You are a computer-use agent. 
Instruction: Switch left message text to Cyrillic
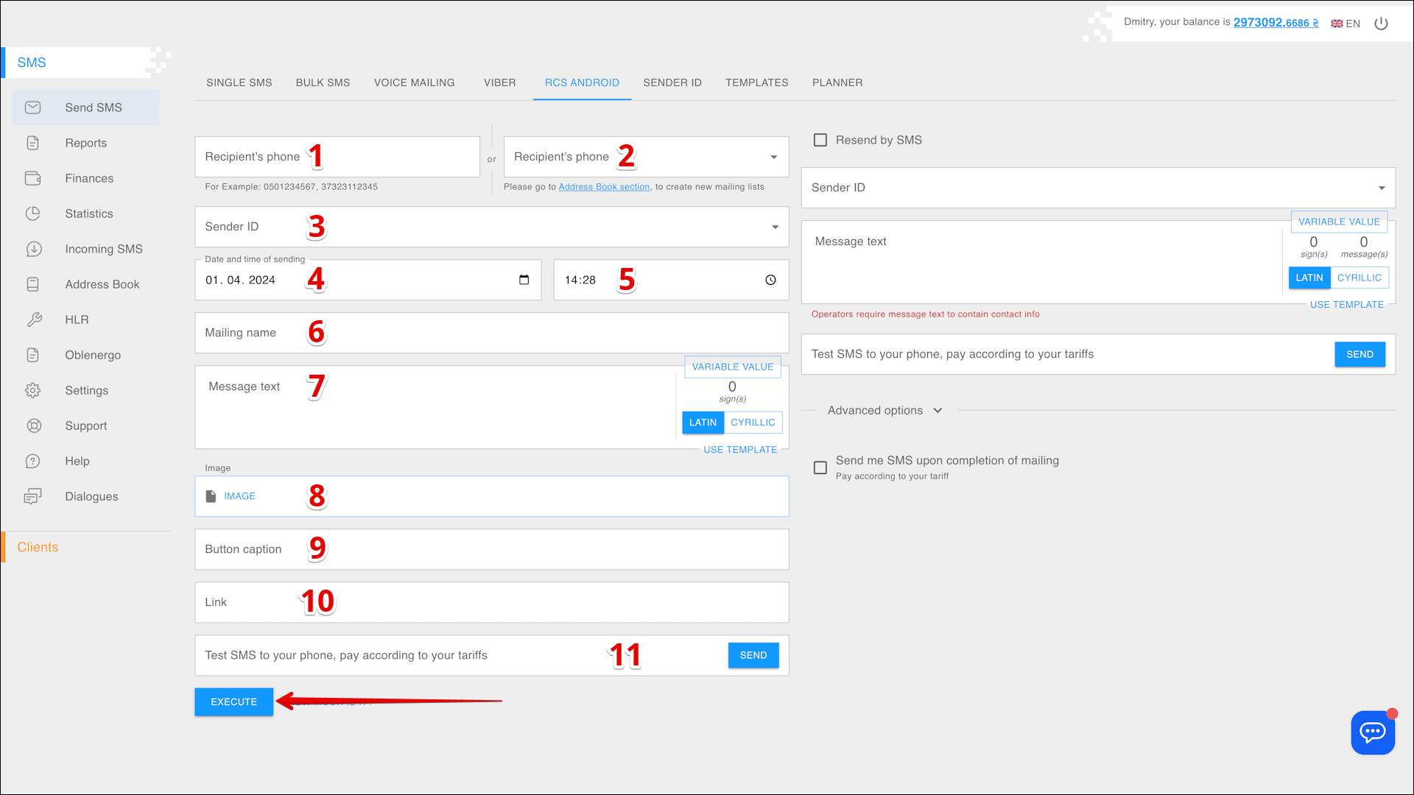point(752,423)
